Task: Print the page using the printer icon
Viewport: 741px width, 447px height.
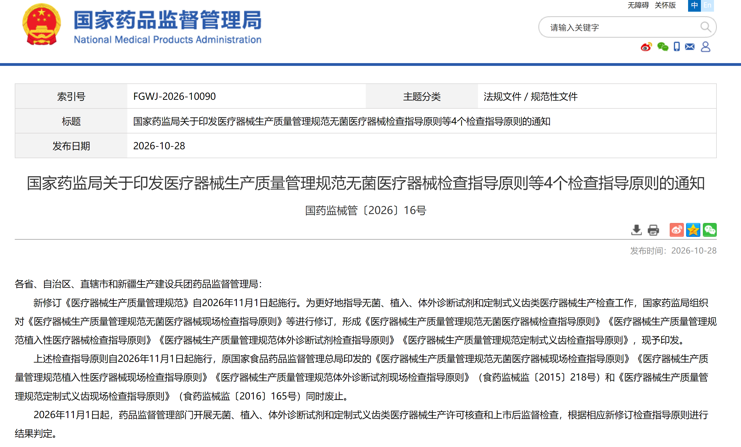Action: (653, 230)
